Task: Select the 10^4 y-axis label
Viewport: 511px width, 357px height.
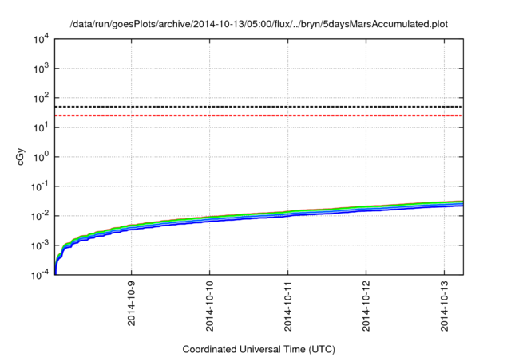Action: (41, 40)
